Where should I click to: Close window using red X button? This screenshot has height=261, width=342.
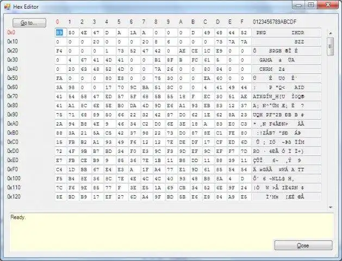click(328, 5)
